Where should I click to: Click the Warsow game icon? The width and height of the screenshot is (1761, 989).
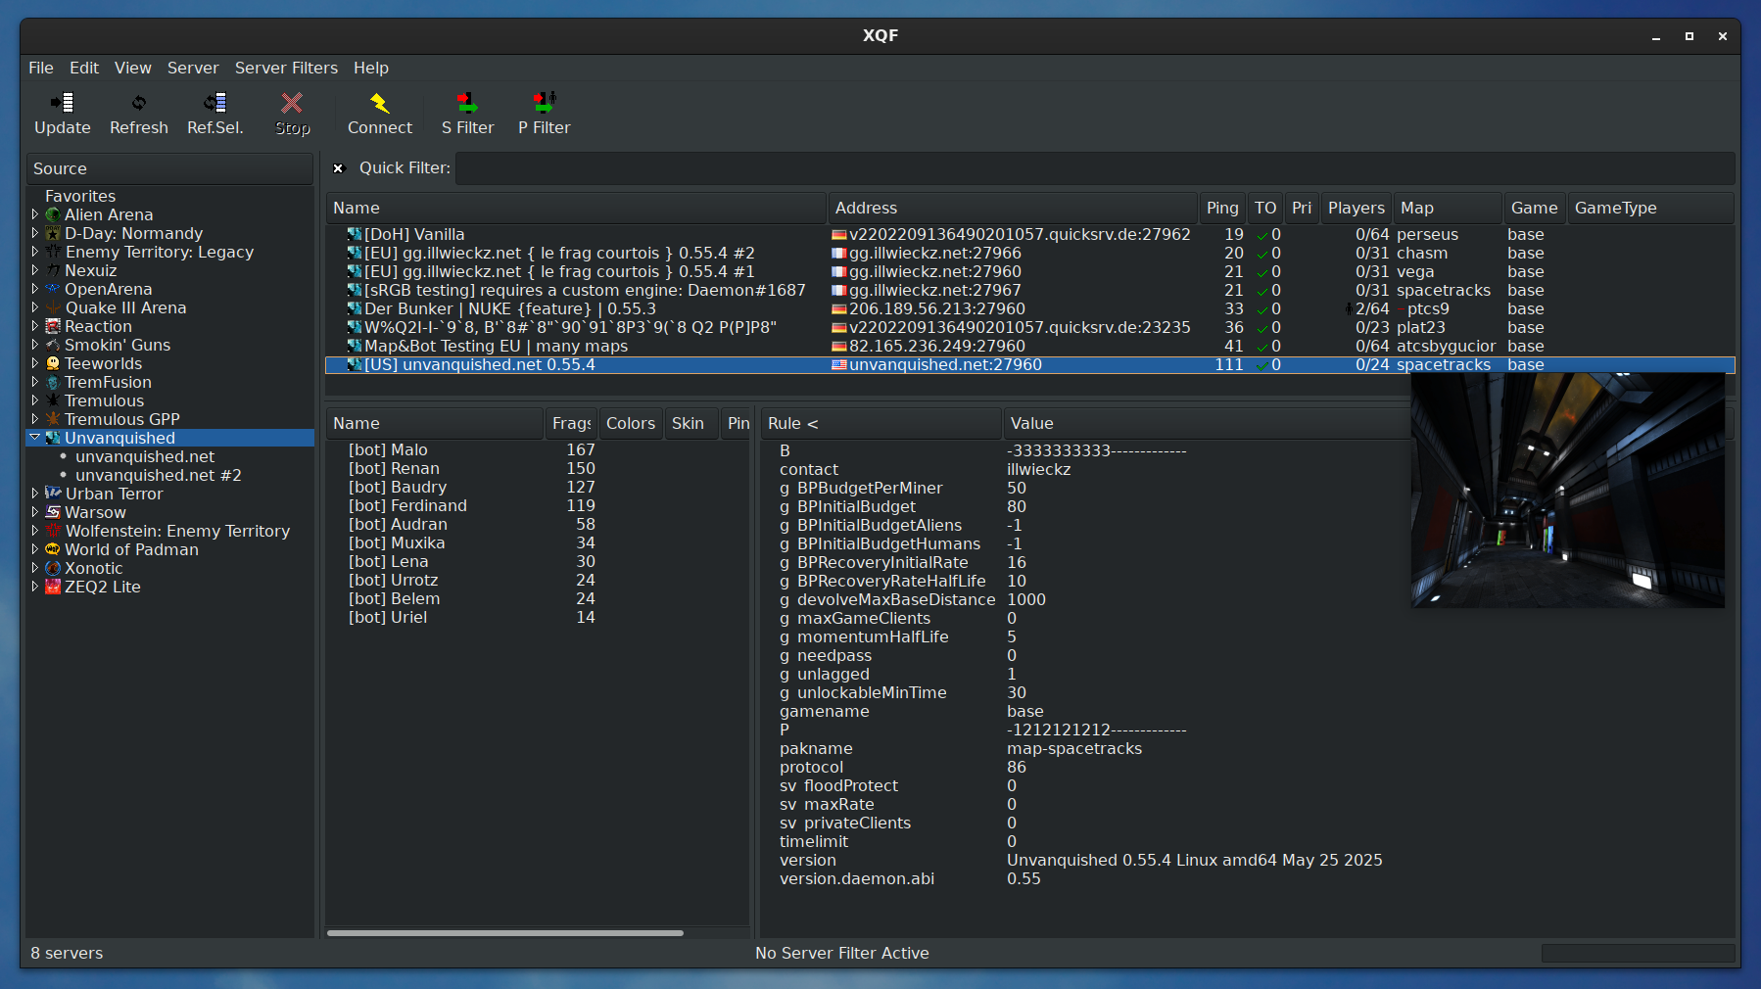click(x=54, y=512)
